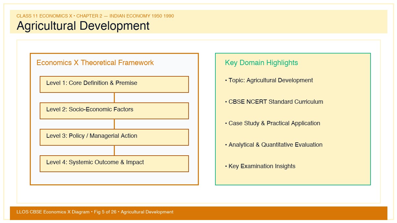
Task: Click the 'Economics X Theoretical Framework' heading
Action: tap(95, 63)
